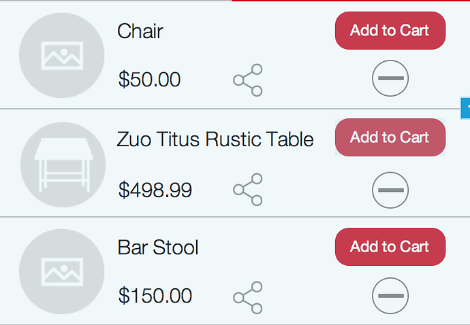View the table product picture
This screenshot has width=470, height=325.
coord(63,165)
